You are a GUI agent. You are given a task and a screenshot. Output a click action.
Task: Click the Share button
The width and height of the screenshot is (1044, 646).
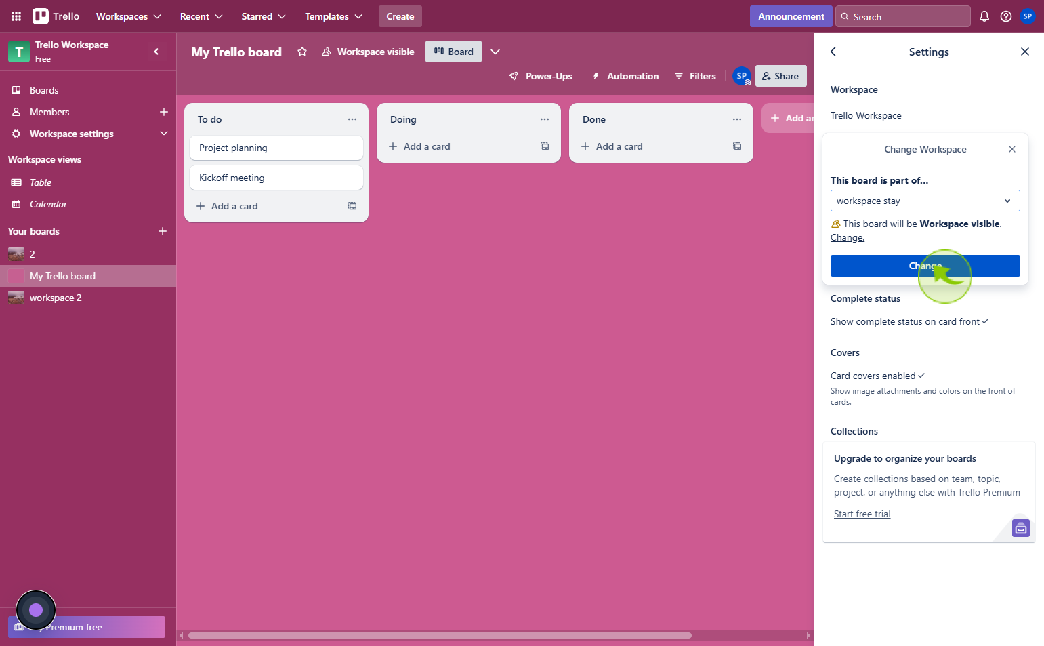pos(781,76)
